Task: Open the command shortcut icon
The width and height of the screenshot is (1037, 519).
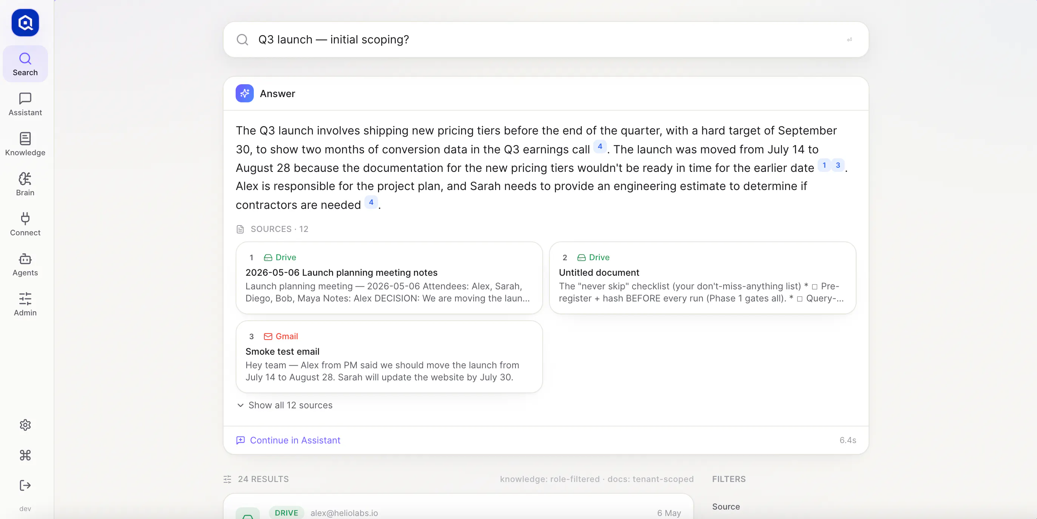Action: click(x=25, y=455)
